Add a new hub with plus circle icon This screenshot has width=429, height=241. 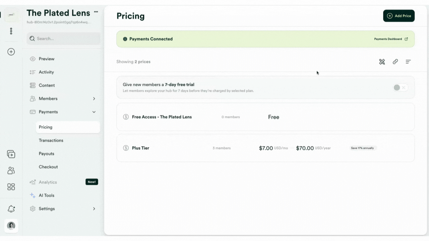coord(11,52)
